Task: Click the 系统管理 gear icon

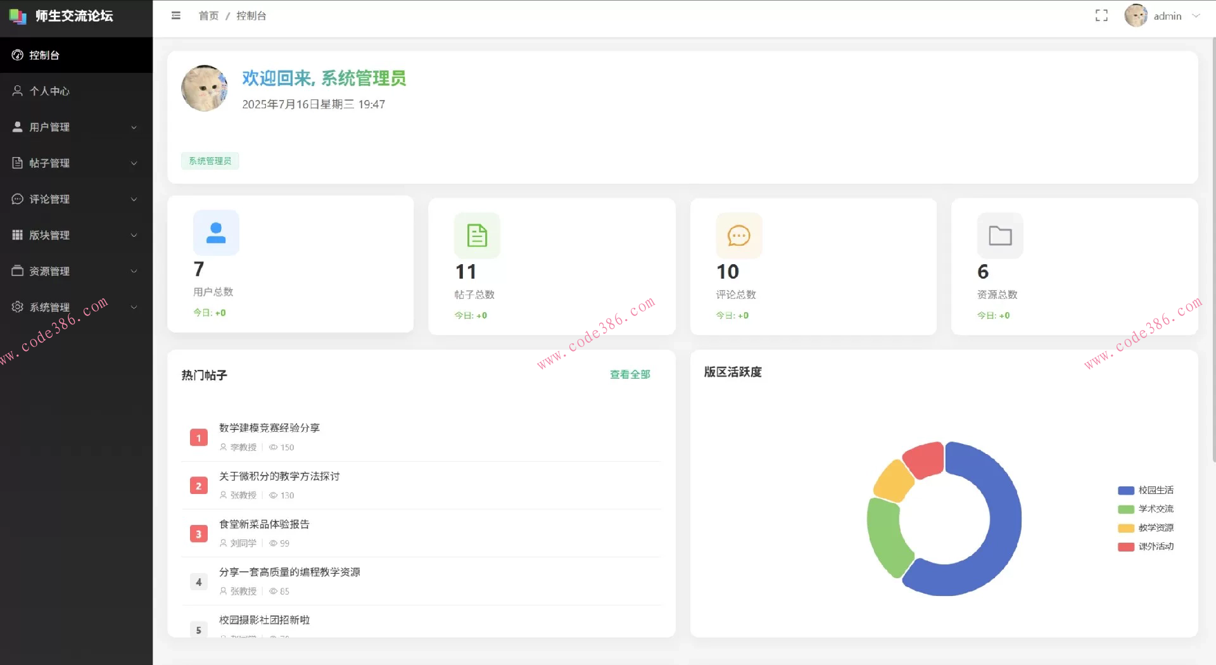Action: (x=16, y=307)
